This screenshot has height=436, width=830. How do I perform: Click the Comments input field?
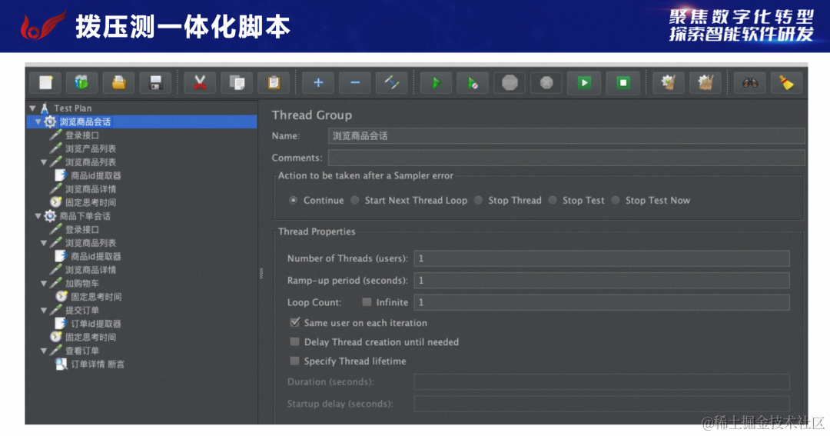(x=566, y=158)
